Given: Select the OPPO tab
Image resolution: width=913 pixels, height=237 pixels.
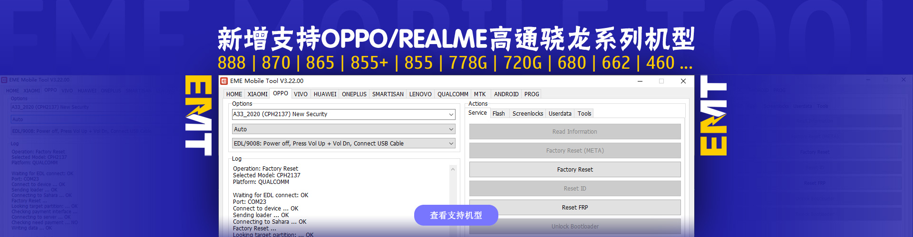Looking at the screenshot, I should [x=281, y=93].
